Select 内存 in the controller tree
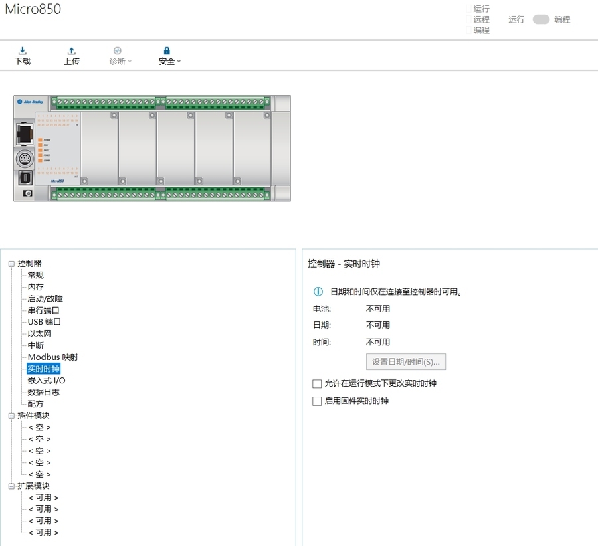 point(35,287)
